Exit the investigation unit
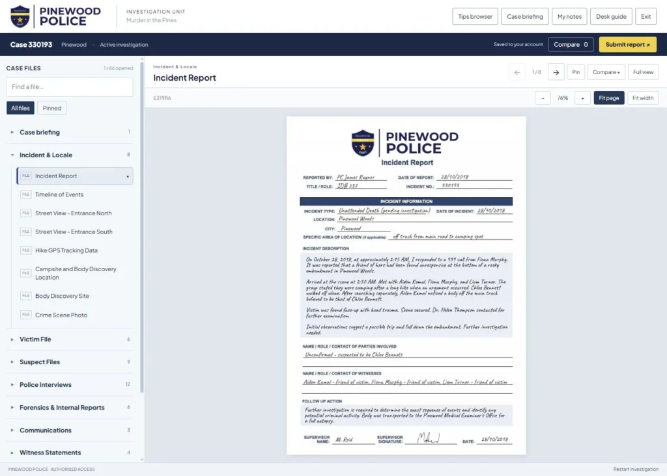The width and height of the screenshot is (667, 476). click(646, 16)
